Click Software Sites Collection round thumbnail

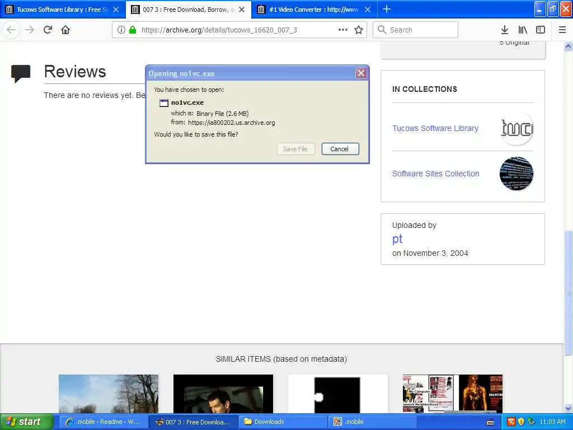click(x=516, y=174)
